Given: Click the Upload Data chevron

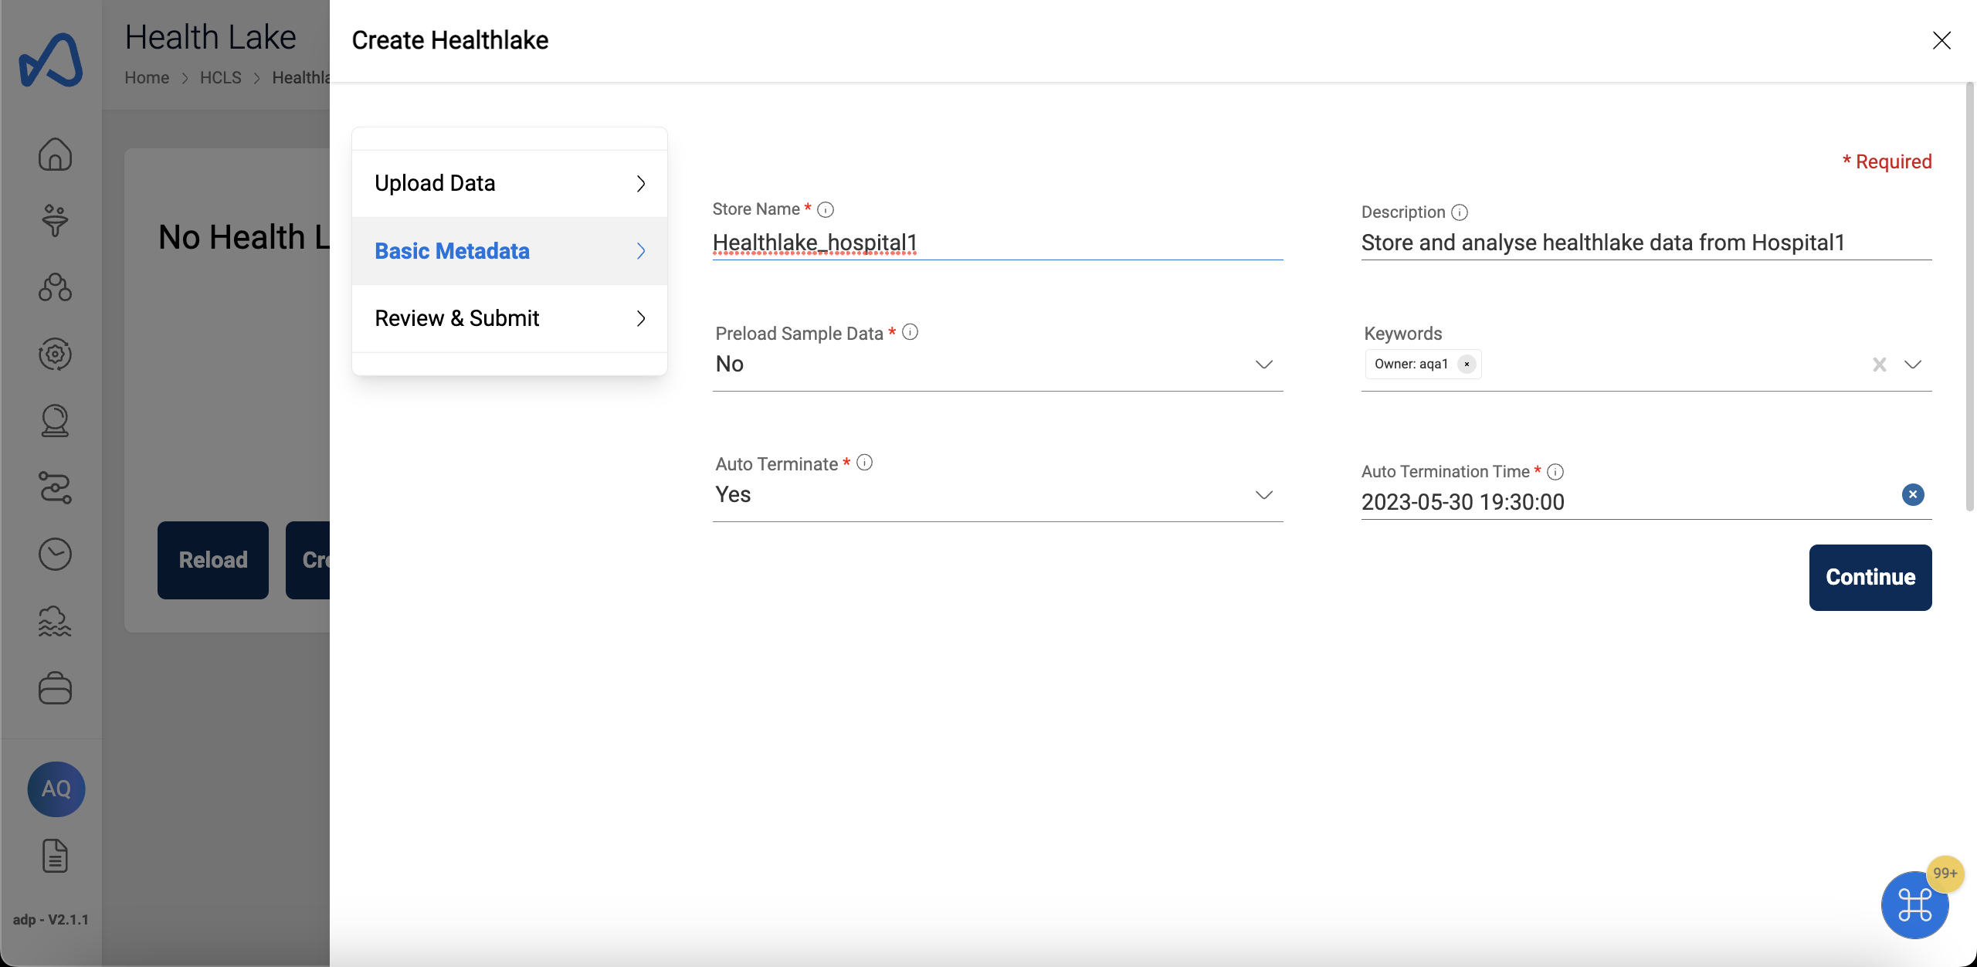Looking at the screenshot, I should pyautogui.click(x=641, y=184).
